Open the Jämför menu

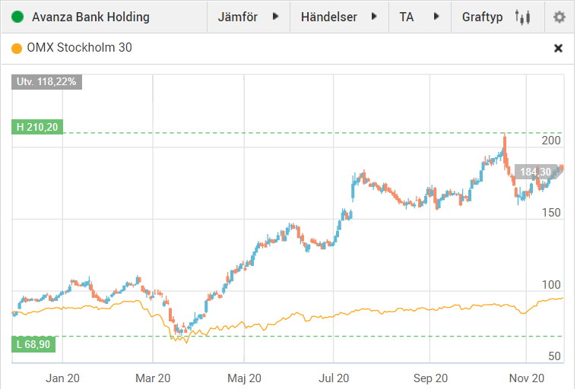(249, 17)
